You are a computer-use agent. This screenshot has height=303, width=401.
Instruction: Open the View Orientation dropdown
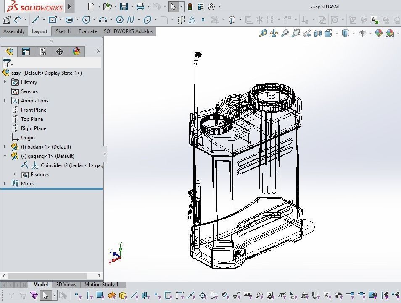(x=337, y=34)
